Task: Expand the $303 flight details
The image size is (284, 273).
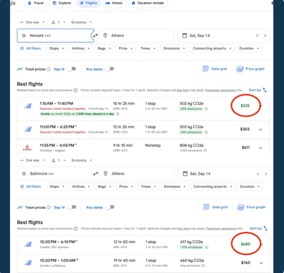Action: tap(260, 129)
